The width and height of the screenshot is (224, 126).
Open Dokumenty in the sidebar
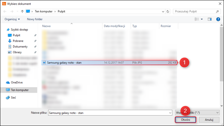coord(18,47)
